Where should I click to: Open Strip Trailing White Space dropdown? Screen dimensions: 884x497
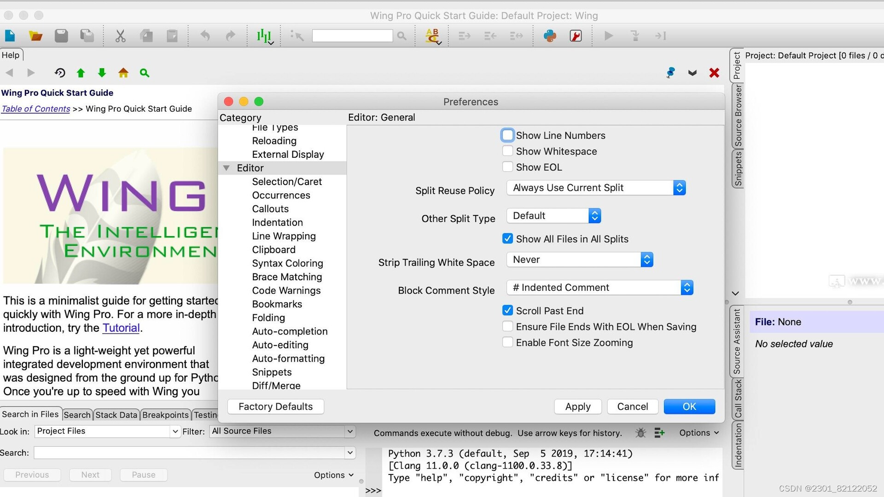pyautogui.click(x=580, y=260)
